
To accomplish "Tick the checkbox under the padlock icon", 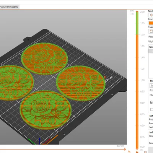I will point(151,109).
